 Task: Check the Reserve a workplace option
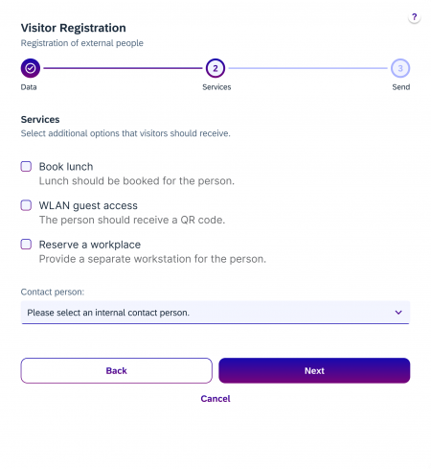26,245
